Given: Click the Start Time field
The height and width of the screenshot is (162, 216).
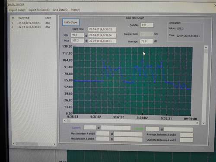Looking at the screenshot, I should [x=102, y=29].
